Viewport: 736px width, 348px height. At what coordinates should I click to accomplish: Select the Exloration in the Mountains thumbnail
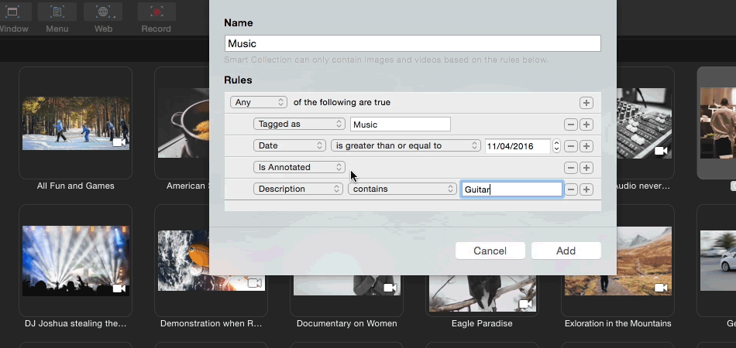[x=617, y=261]
